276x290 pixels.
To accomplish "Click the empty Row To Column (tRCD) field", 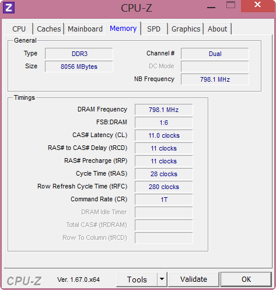I will point(164,238).
